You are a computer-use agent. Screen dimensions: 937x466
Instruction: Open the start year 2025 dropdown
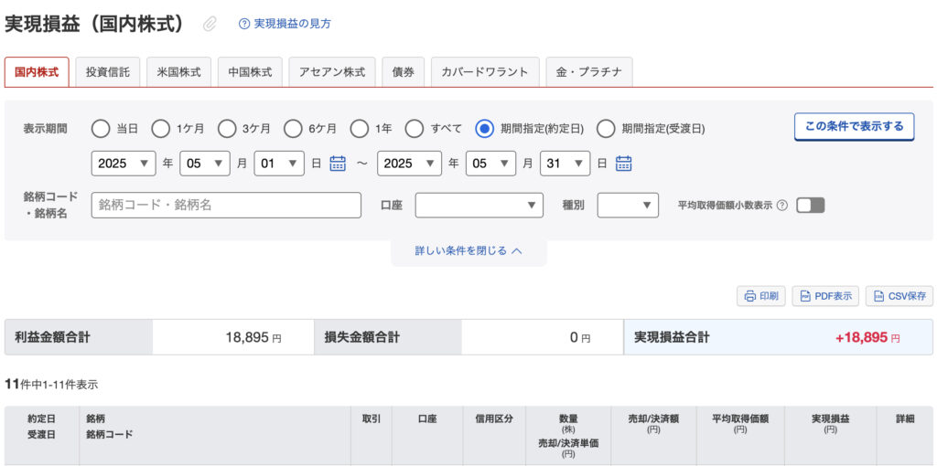click(124, 164)
